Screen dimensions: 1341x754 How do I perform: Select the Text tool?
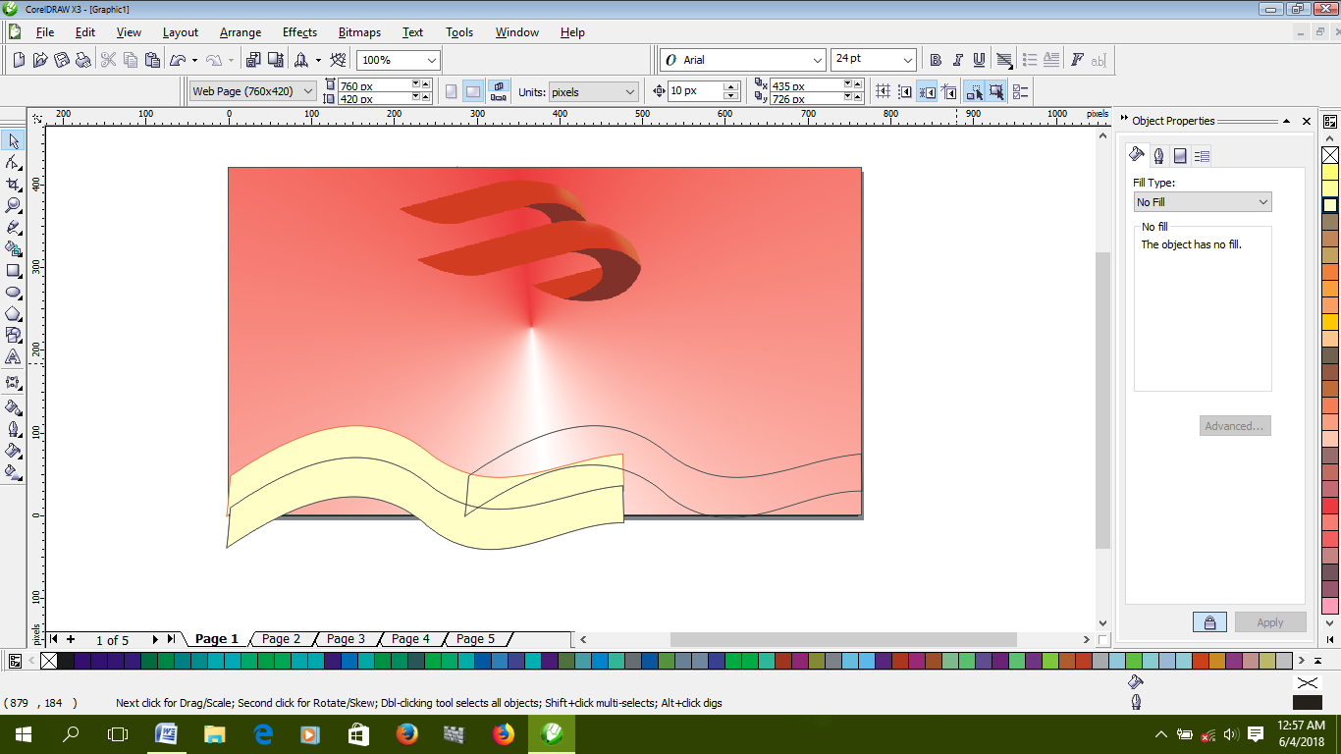point(14,359)
